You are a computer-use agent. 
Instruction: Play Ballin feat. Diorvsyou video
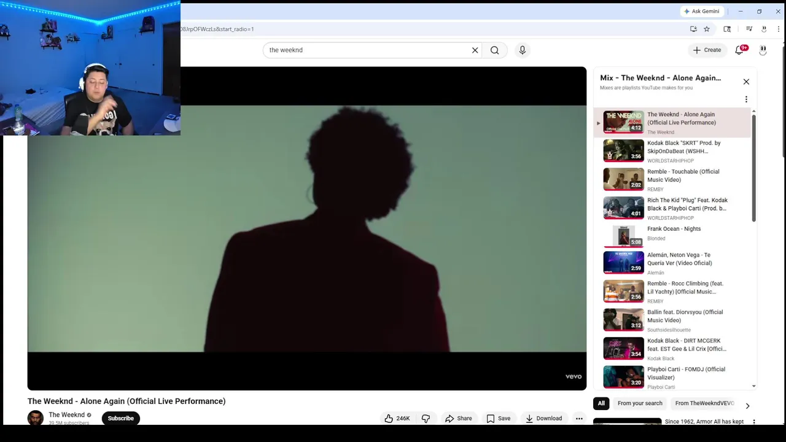tap(672, 320)
